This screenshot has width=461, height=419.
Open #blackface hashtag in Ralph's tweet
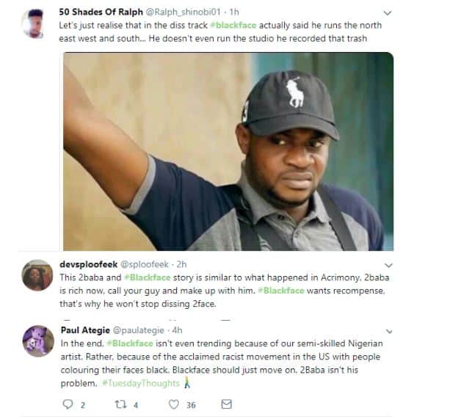tap(233, 26)
